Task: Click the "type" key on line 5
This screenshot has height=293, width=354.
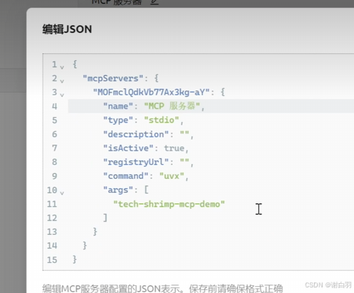Action: (x=118, y=121)
